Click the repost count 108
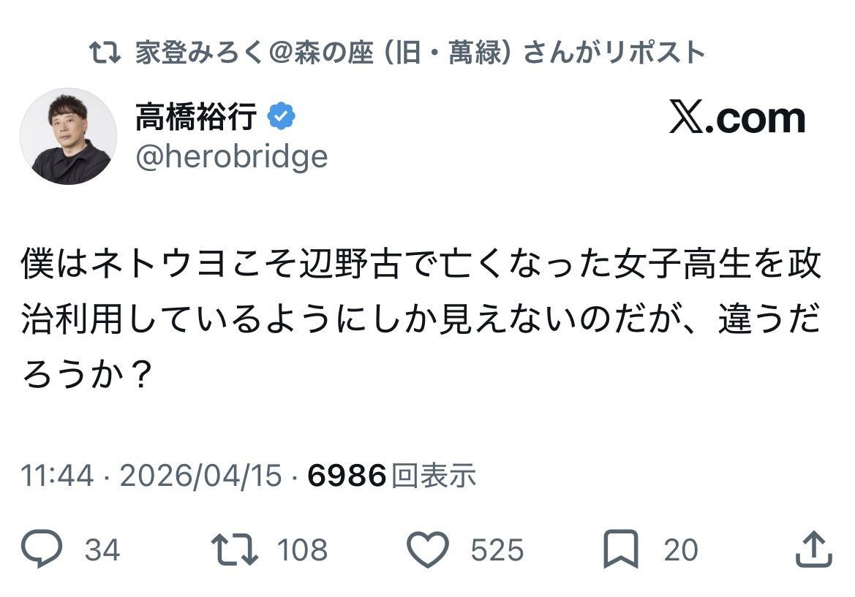The image size is (855, 597). [302, 550]
